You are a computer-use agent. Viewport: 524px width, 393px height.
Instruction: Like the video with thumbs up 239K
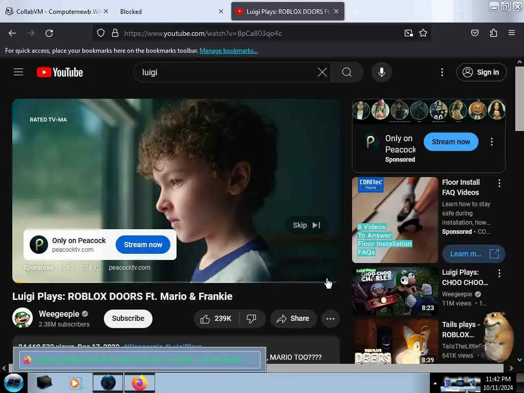[x=216, y=318]
